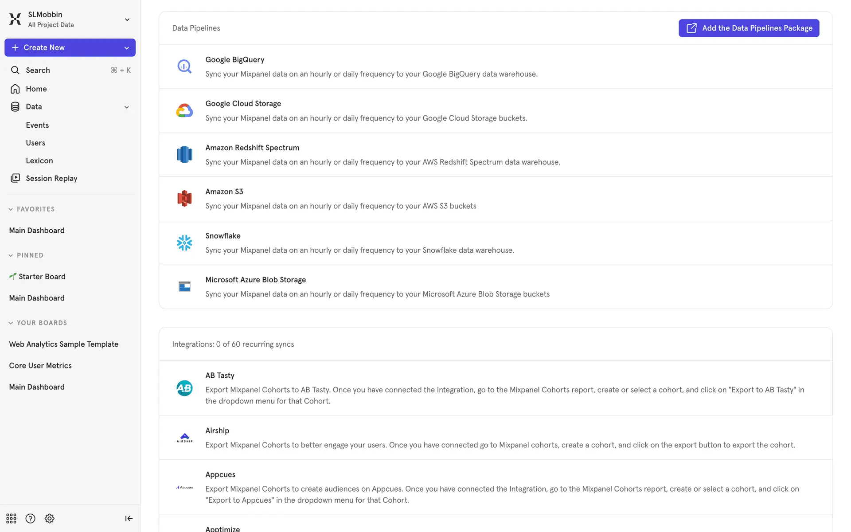Click the Amazon S3 bucket icon

pos(184,199)
